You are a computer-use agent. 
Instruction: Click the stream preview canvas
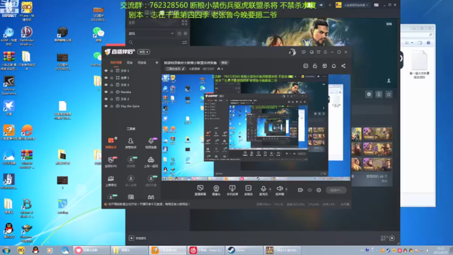coord(256,127)
